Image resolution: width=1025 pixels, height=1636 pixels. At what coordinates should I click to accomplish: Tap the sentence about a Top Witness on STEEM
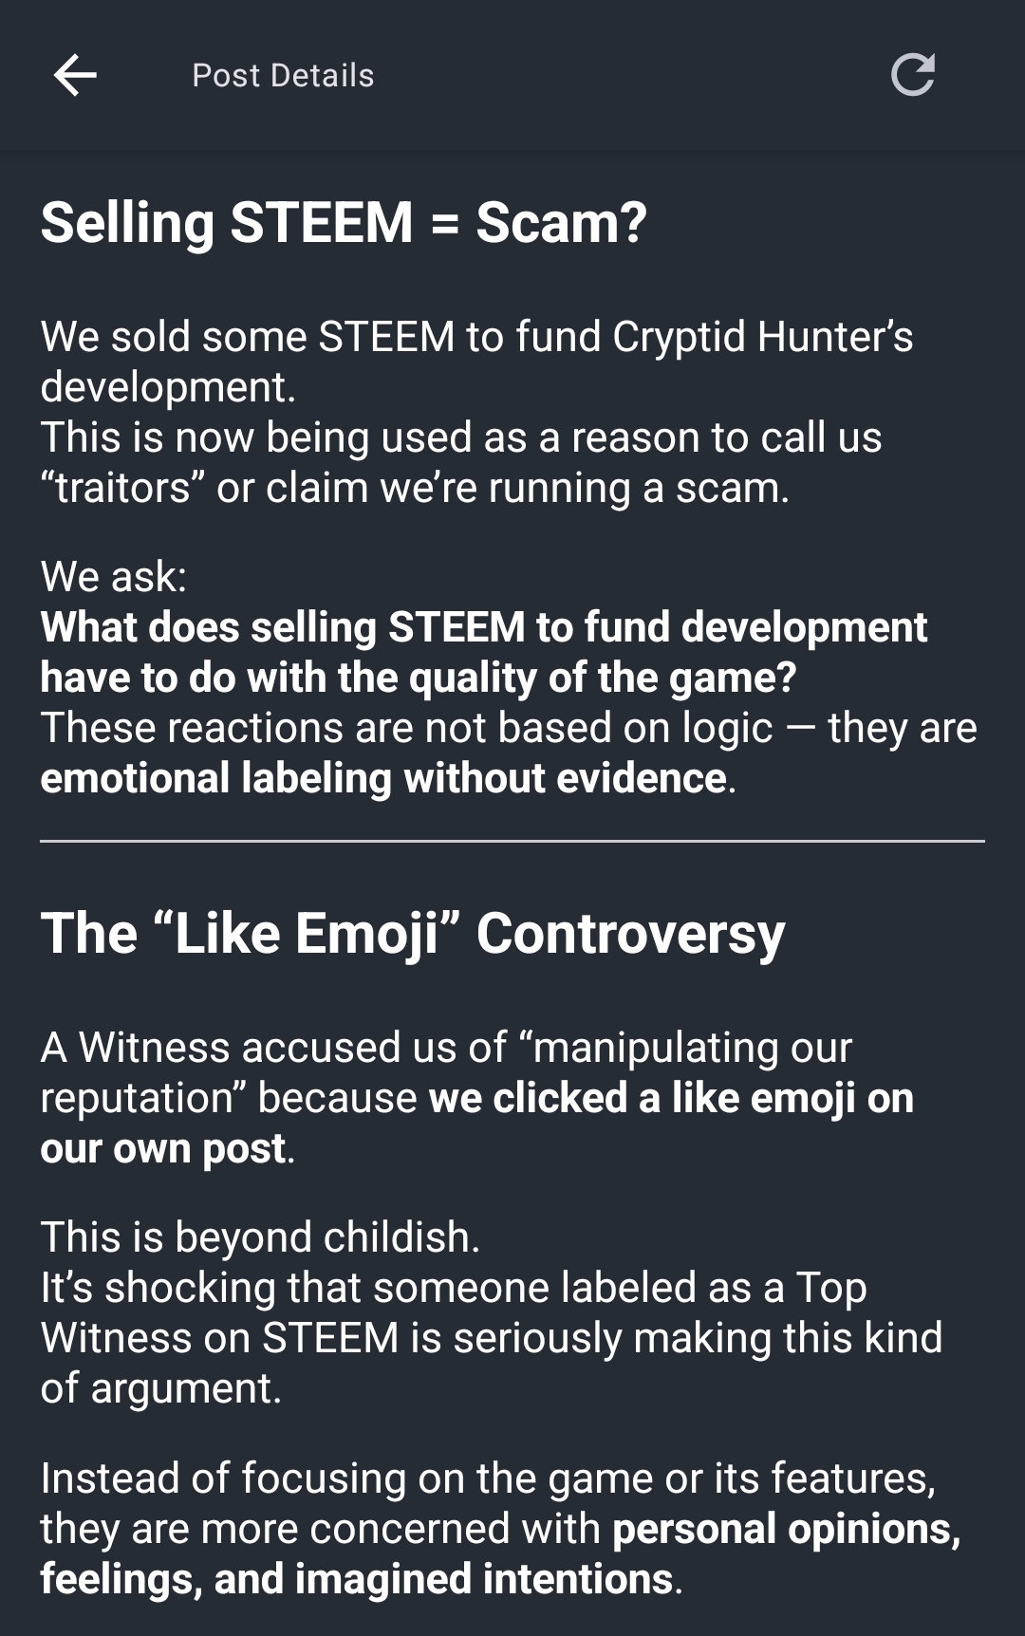pos(492,1338)
